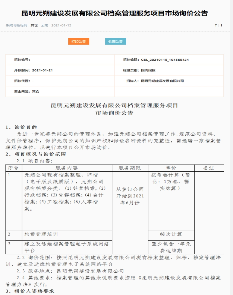Viewport: 233px width, 295px height.
Task: Click the orange 打印公告 print button
Action: point(78,41)
